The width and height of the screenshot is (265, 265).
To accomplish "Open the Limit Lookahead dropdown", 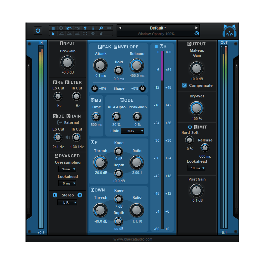I will pyautogui.click(x=196, y=168).
